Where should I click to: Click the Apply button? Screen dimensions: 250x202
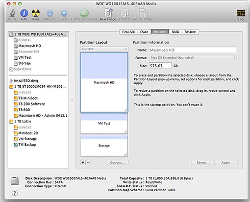(x=226, y=163)
